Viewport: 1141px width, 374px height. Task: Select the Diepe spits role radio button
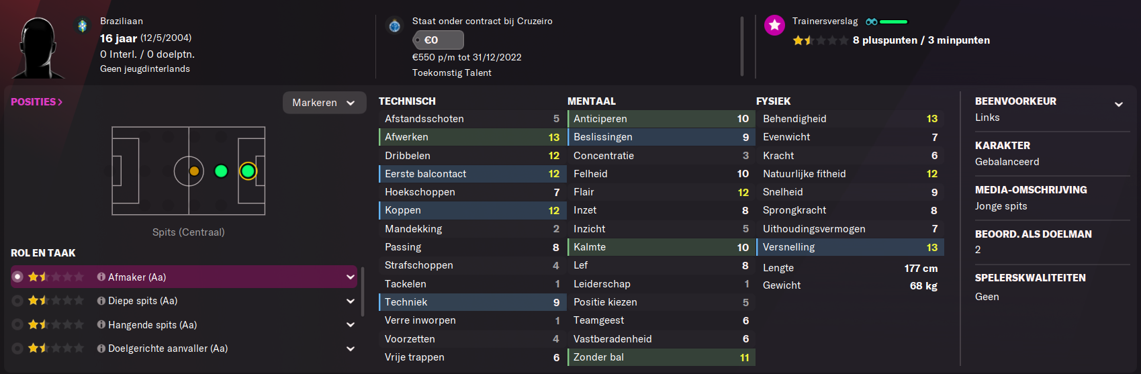point(17,301)
